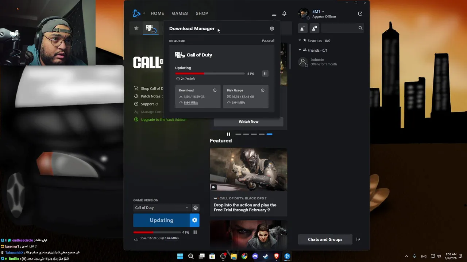The width and height of the screenshot is (467, 262).
Task: Click the SM1 profile avatar
Action: (303, 14)
